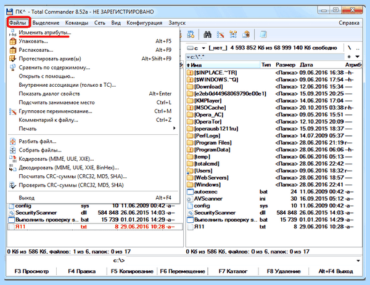Open the Вид menu
Screen dimensions: 370x285
[x=116, y=23]
